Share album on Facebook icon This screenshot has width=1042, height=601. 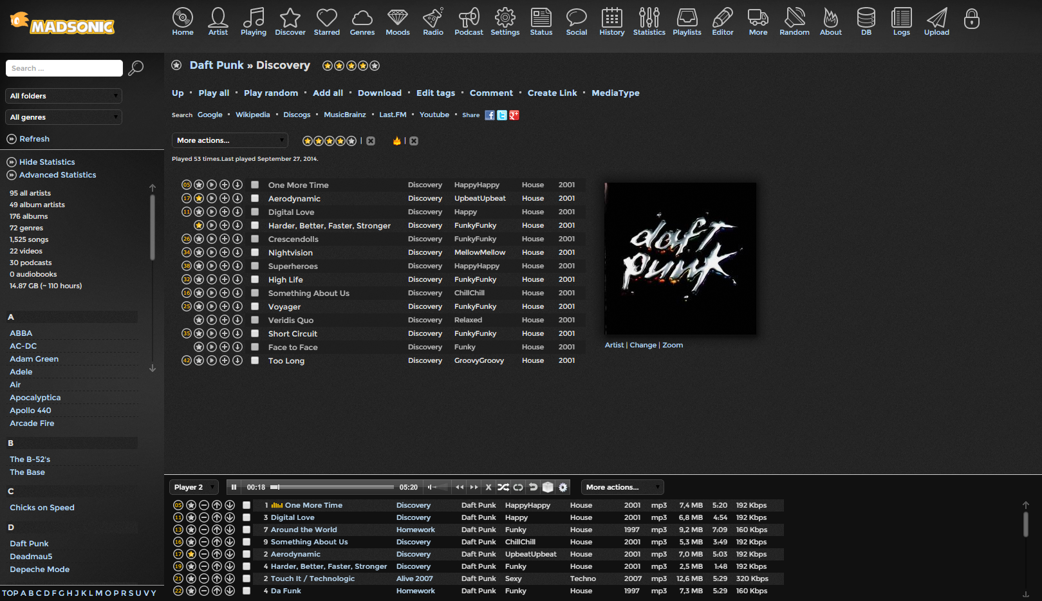490,115
